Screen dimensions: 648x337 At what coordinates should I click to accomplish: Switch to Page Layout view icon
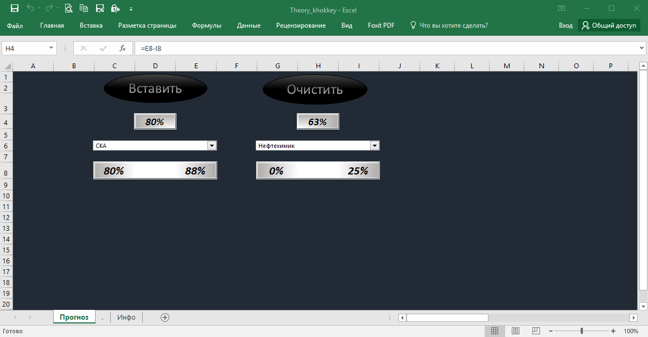tap(515, 331)
